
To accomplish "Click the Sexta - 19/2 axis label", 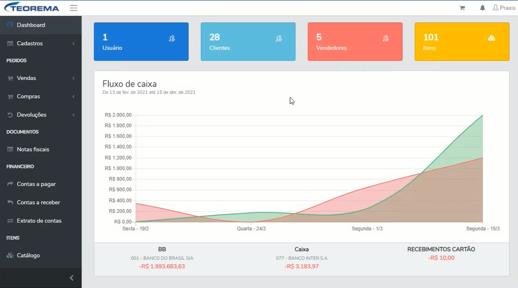I will [135, 229].
